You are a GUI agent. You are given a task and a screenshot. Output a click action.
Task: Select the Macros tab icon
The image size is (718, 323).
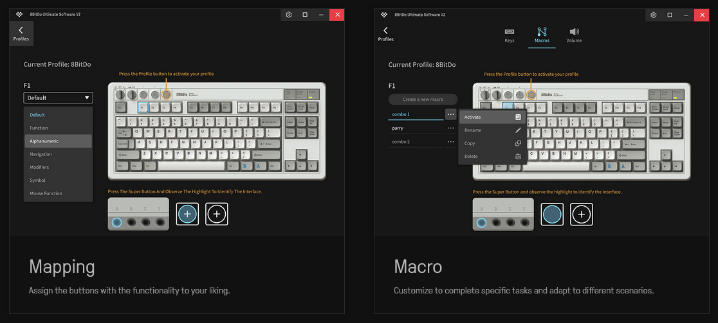coord(542,31)
